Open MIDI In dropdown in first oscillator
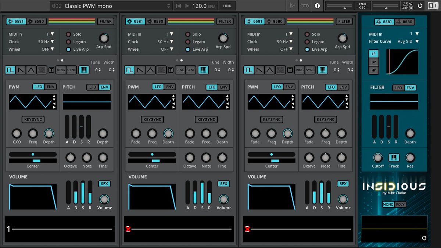 pyautogui.click(x=50, y=34)
